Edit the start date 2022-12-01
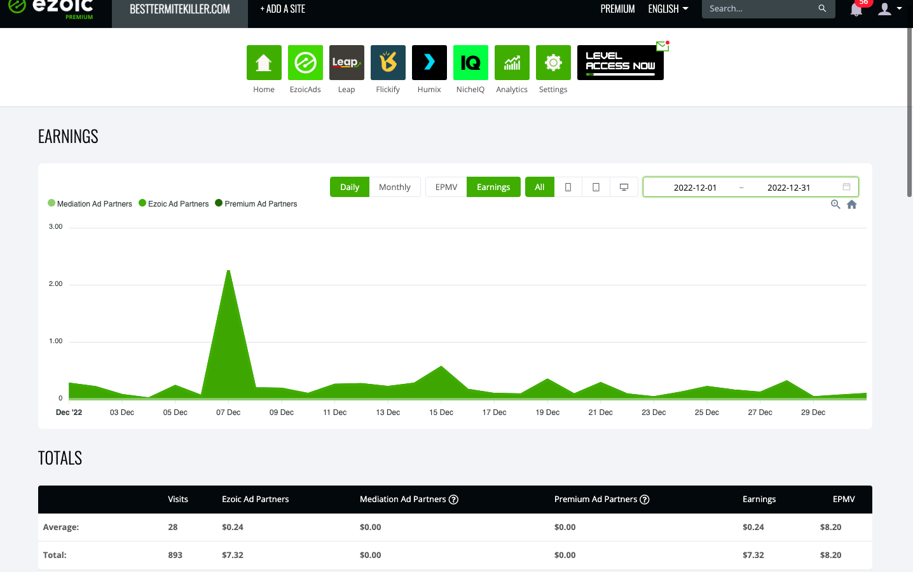913x572 pixels. tap(695, 187)
